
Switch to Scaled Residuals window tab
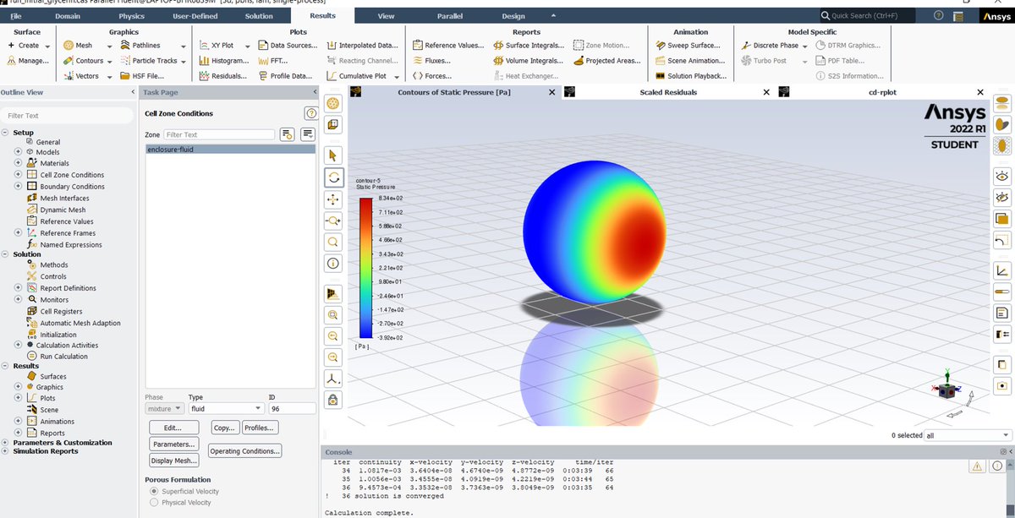668,92
